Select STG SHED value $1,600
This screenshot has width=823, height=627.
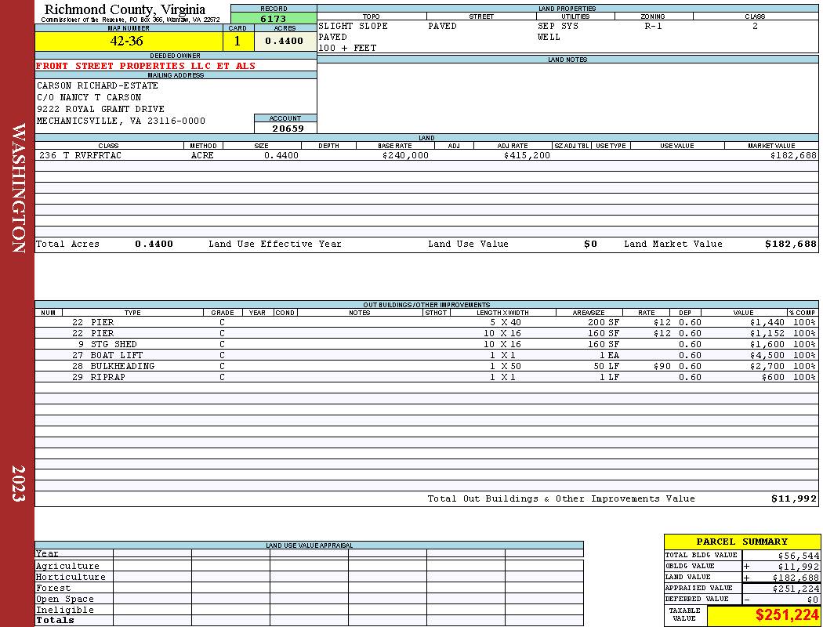point(767,344)
